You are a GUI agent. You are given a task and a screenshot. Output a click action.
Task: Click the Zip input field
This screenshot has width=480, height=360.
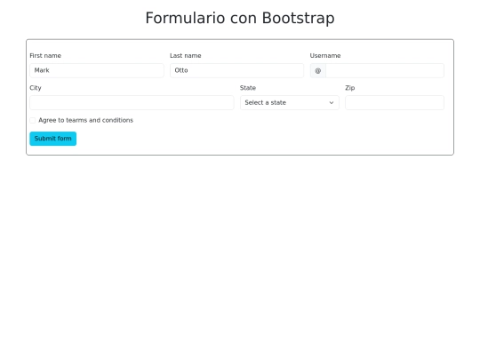pyautogui.click(x=395, y=102)
